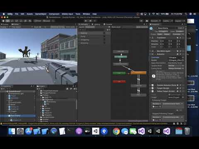Viewport: 199px width, 149px height.
Task: Toggle the first parameter checkbox in Animator list
Action: click(x=104, y=33)
